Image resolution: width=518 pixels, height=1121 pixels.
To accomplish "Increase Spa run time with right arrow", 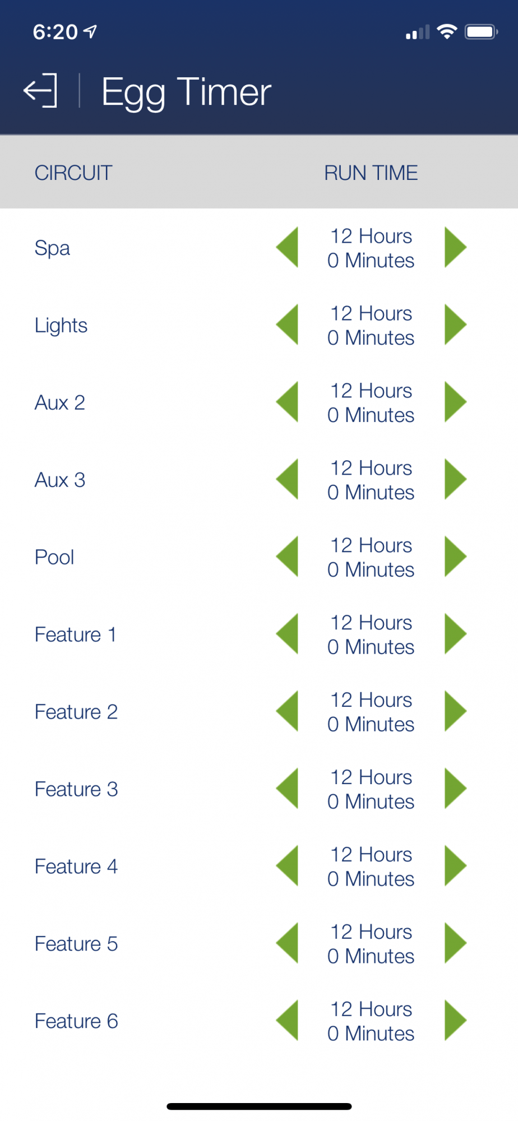I will 456,247.
